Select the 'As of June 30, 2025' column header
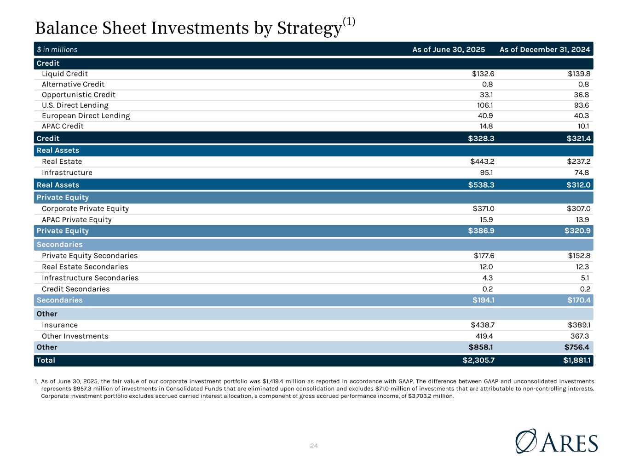Screen dimensions: 628x471 pos(449,50)
